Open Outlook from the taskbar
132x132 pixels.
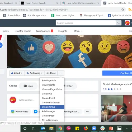point(43,128)
